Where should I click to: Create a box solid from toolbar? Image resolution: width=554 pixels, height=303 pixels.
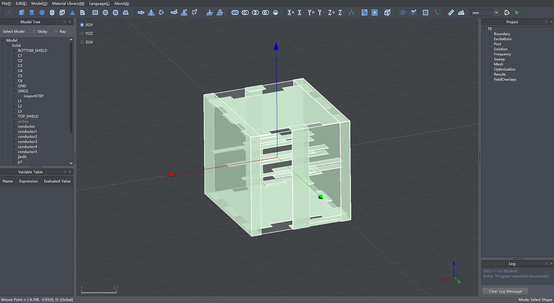(x=22, y=13)
